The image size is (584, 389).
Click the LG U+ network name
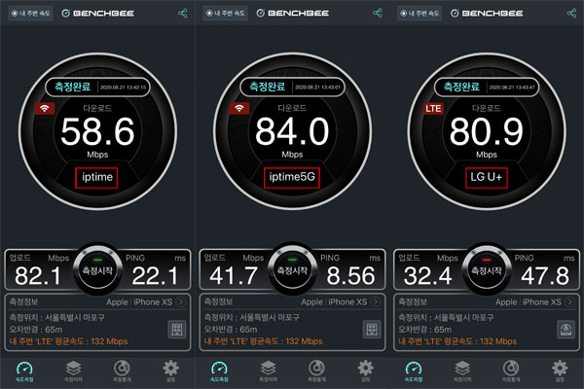487,177
